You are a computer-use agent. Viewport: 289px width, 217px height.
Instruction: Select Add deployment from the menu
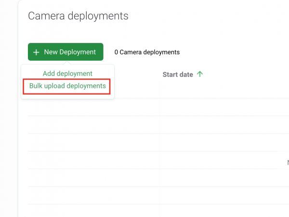click(67, 73)
